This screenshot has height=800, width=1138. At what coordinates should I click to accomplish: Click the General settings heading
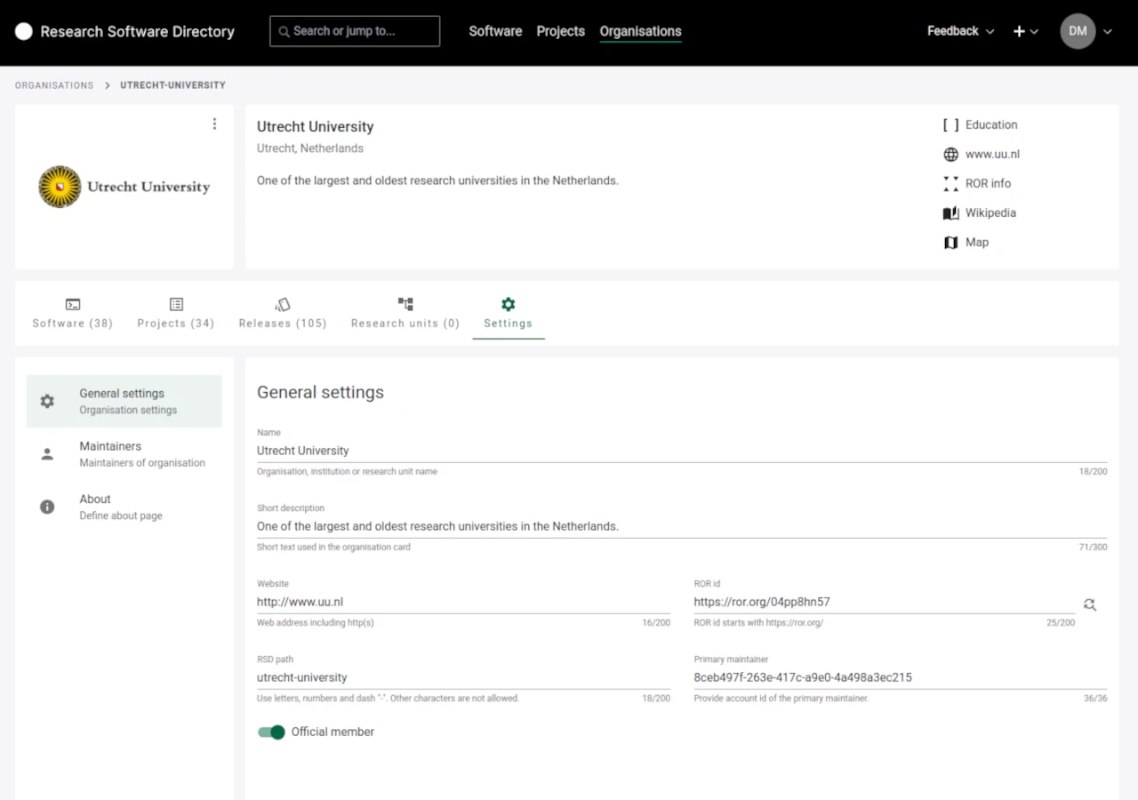click(x=320, y=393)
